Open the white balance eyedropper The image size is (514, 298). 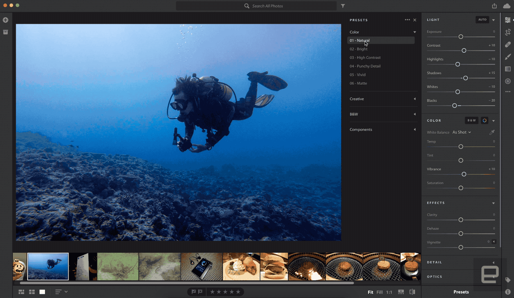click(492, 132)
